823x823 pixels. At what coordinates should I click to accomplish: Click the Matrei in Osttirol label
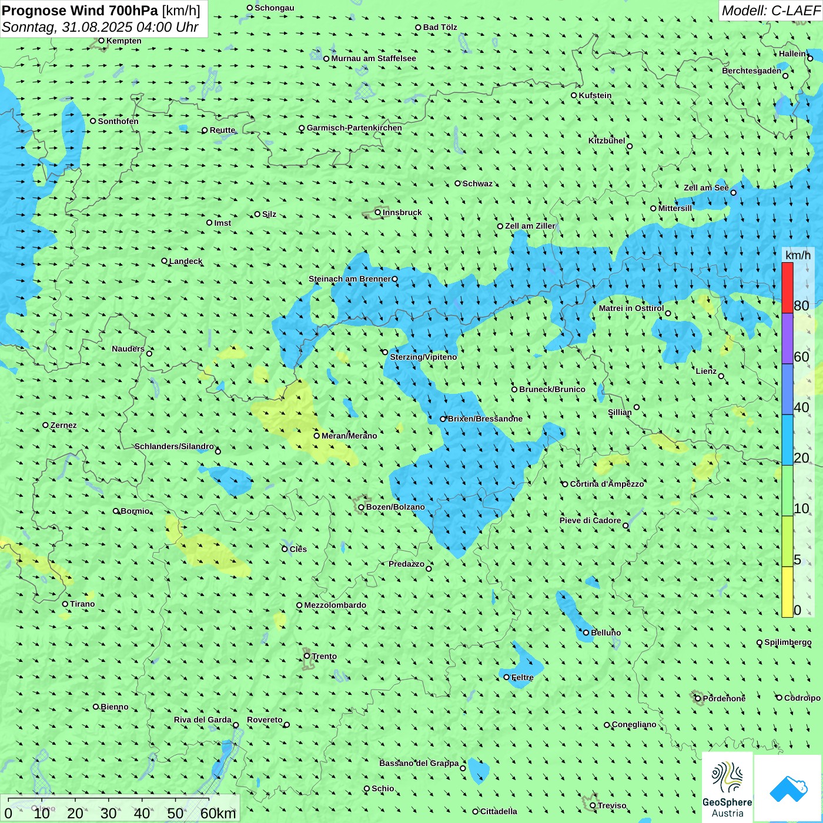pyautogui.click(x=631, y=308)
